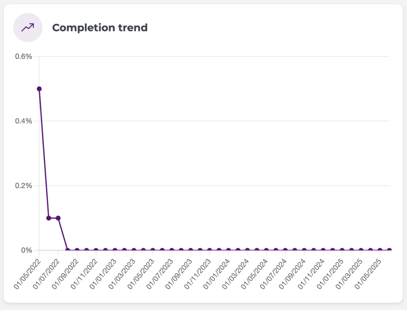Click the last data point at the chart's right edge
407x310 pixels.
[x=389, y=250]
